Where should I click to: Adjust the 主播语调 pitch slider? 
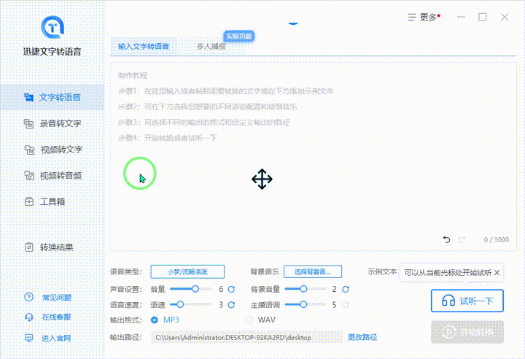tap(306, 304)
